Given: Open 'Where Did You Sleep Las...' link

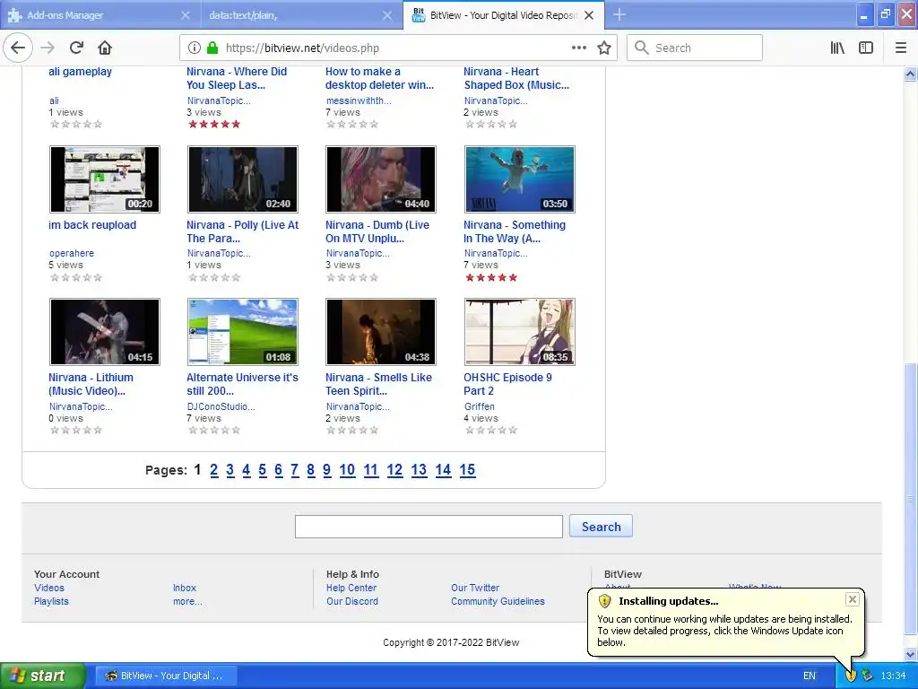Looking at the screenshot, I should 237,78.
